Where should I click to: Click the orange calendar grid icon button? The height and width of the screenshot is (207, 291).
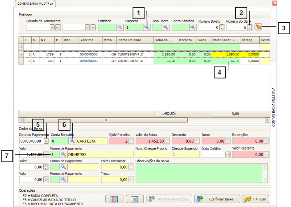click(x=135, y=199)
